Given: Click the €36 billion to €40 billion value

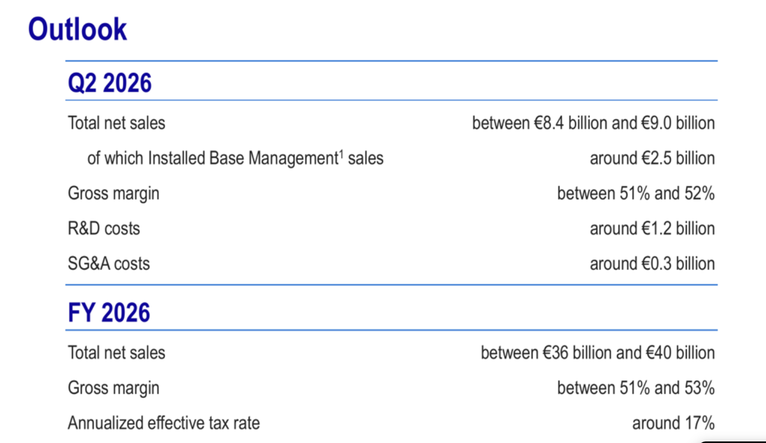Looking at the screenshot, I should [x=598, y=353].
